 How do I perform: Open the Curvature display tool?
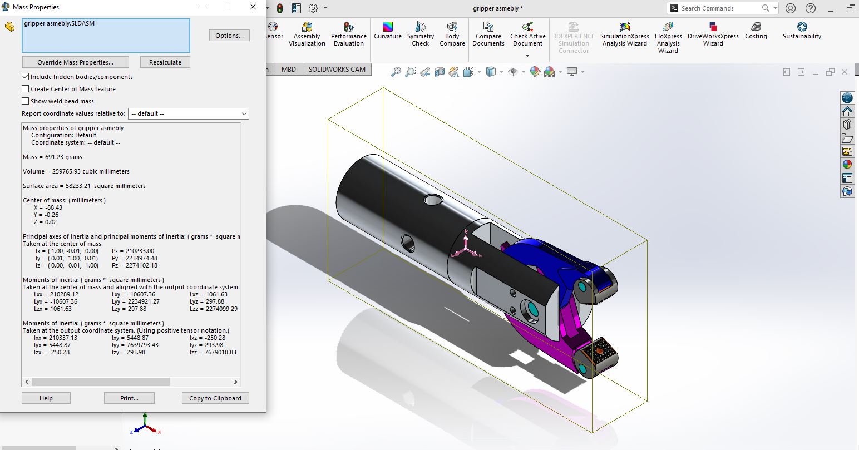pyautogui.click(x=388, y=31)
